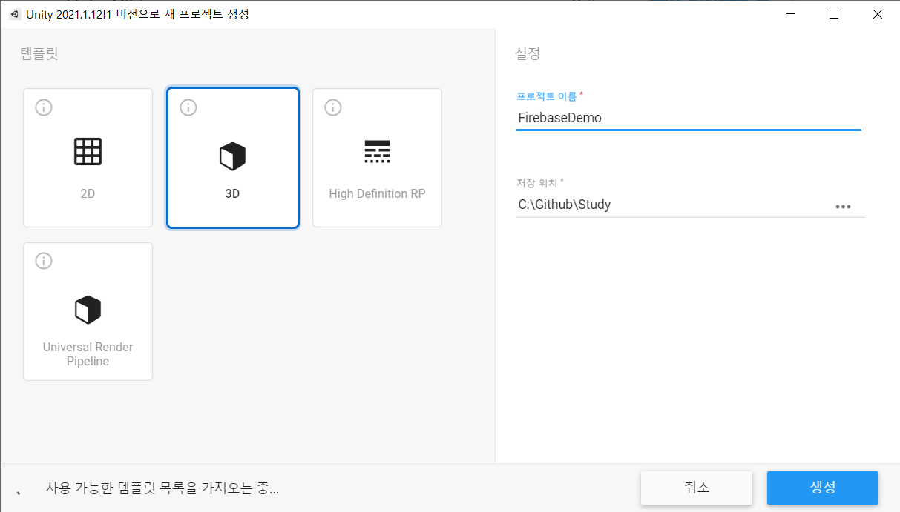This screenshot has width=900, height=512.
Task: Click the 저장 위치 label
Action: click(x=537, y=183)
